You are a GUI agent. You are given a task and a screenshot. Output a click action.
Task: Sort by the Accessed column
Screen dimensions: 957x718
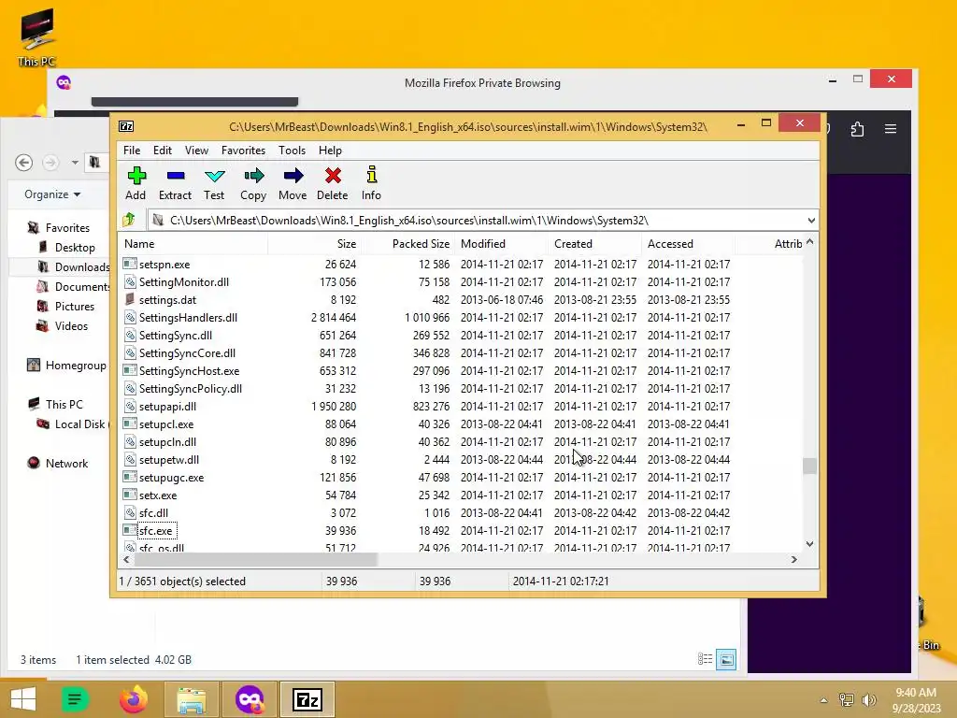pyautogui.click(x=688, y=244)
